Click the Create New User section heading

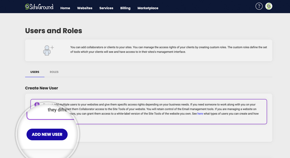(42, 88)
